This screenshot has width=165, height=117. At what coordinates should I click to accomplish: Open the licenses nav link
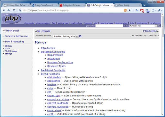tap(88, 23)
